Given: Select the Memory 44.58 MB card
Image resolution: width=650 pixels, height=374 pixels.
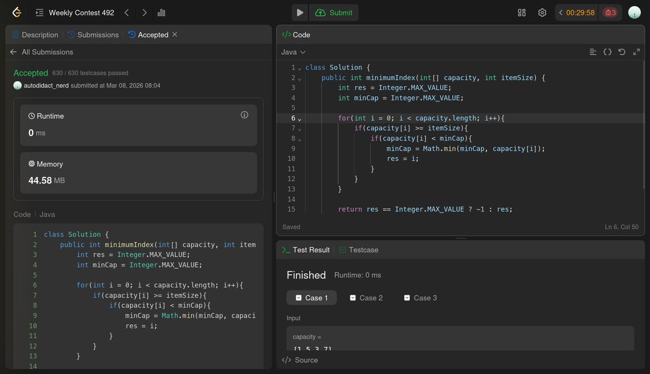Looking at the screenshot, I should [139, 173].
